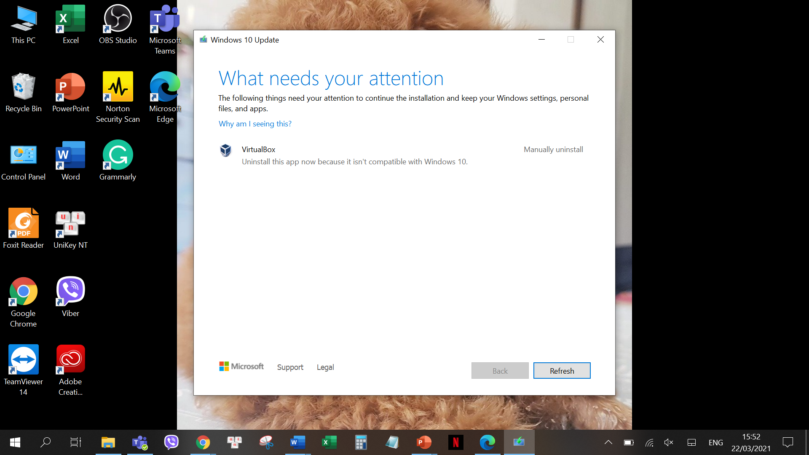Image resolution: width=809 pixels, height=455 pixels.
Task: Click the Windows 10 Update title bar icon
Action: click(204, 40)
